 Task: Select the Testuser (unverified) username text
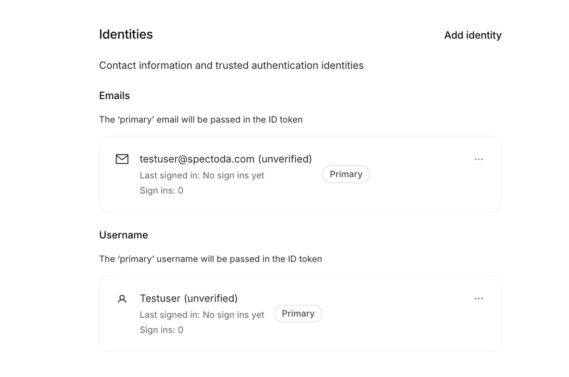(189, 298)
